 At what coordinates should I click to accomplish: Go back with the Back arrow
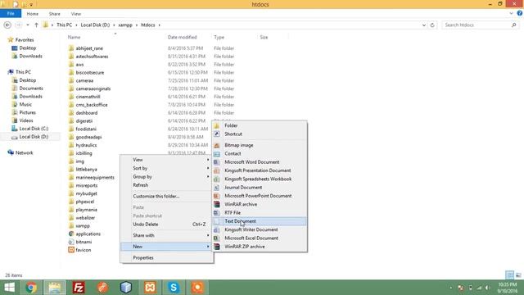click(7, 25)
